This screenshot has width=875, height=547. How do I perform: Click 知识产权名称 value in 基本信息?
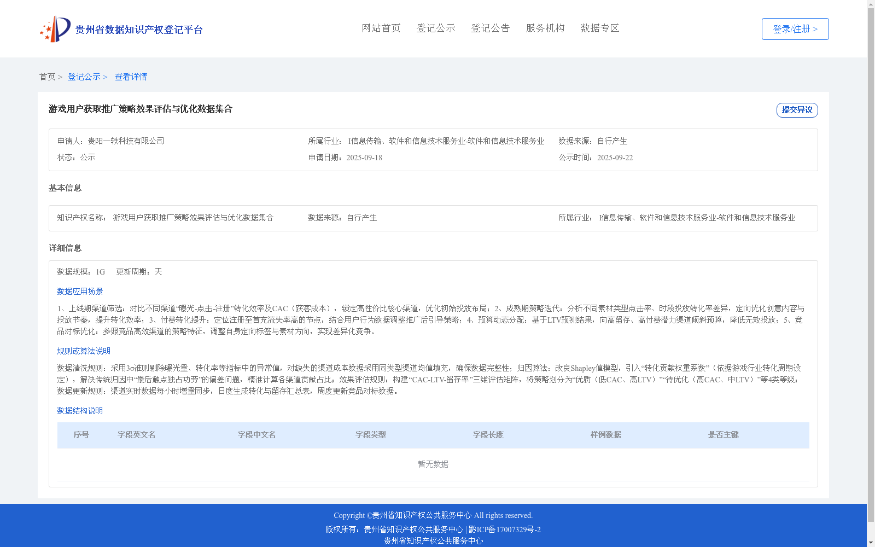tap(193, 218)
